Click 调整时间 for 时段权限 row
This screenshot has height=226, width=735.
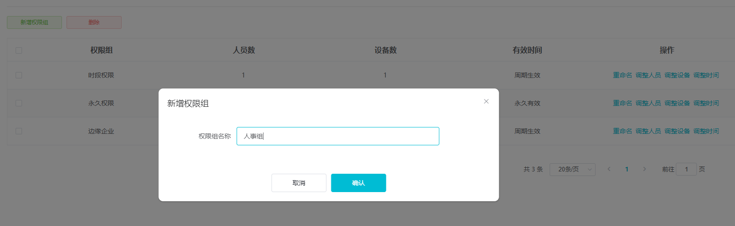(706, 75)
